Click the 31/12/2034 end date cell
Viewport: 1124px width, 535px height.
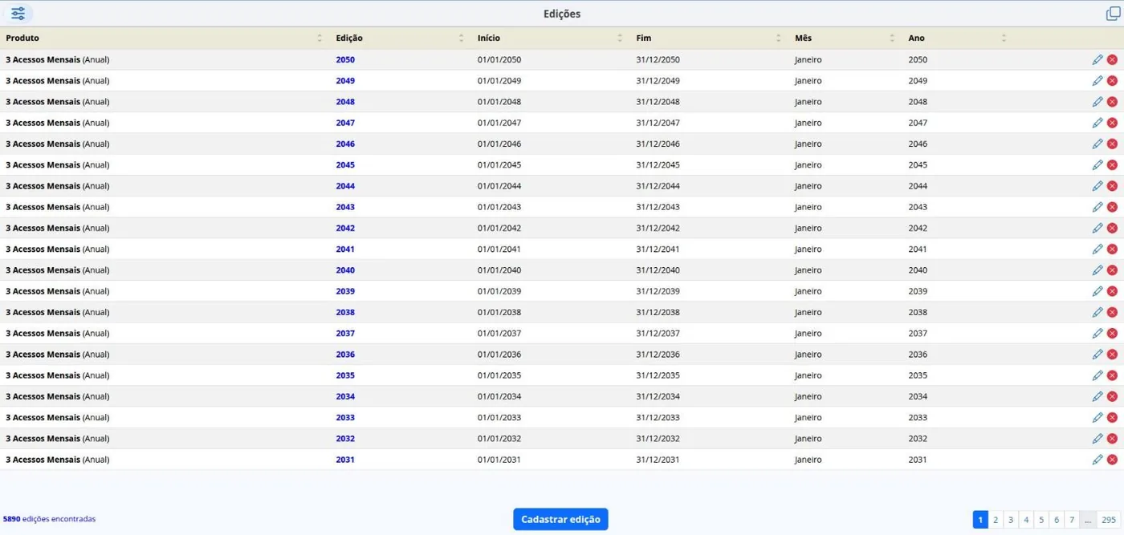pyautogui.click(x=658, y=396)
